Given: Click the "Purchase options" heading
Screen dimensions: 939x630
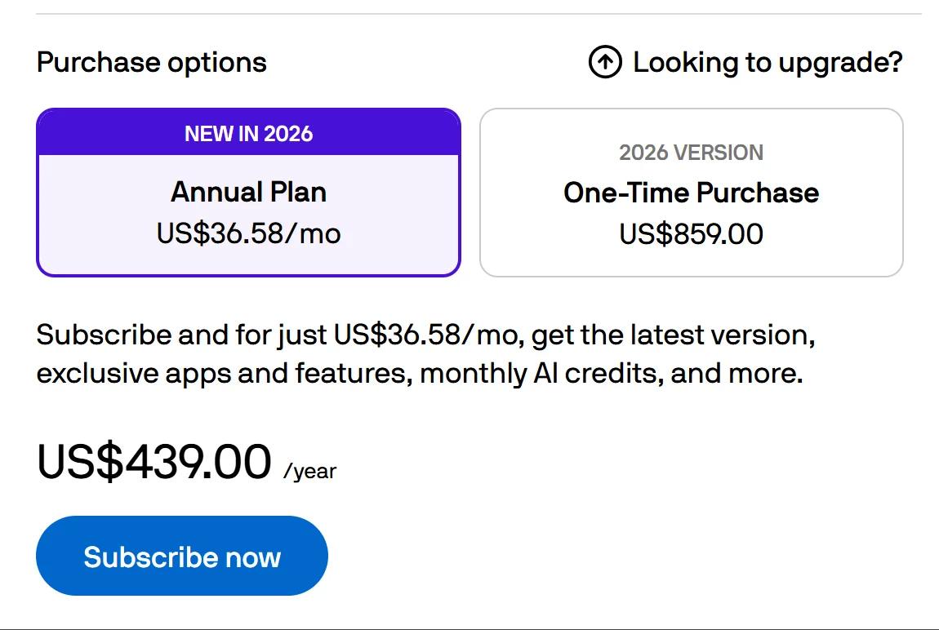Looking at the screenshot, I should [x=152, y=63].
